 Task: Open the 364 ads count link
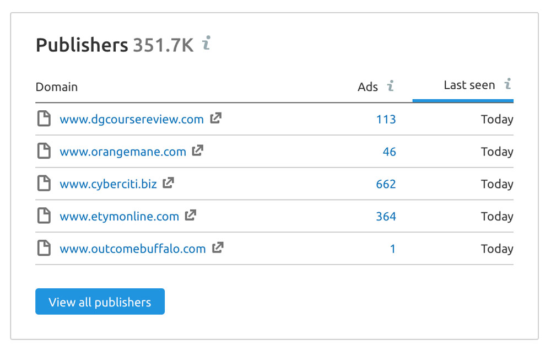[386, 217]
